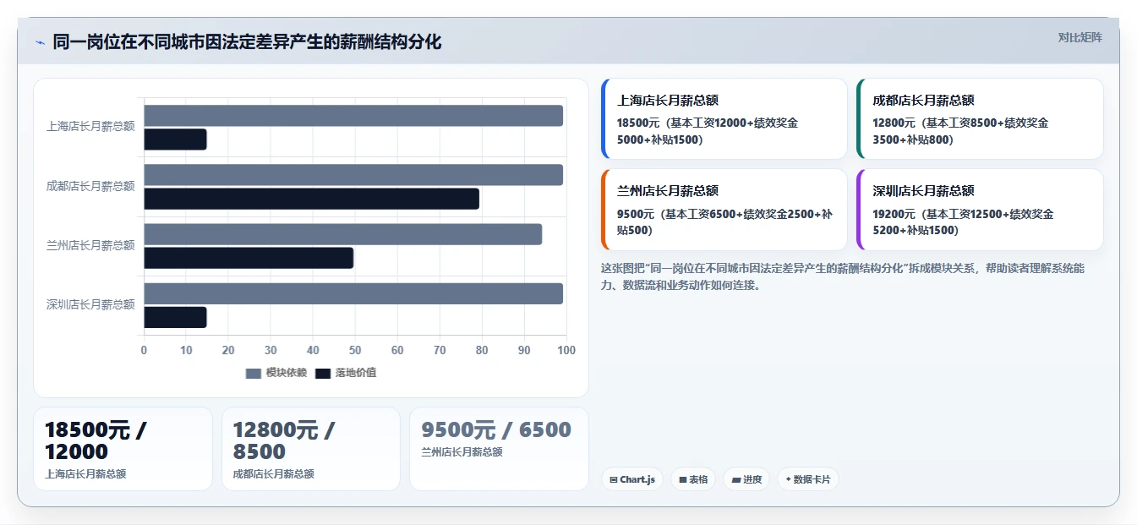Image resolution: width=1137 pixels, height=525 pixels.
Task: Click the text 18500元（基本工资12000+绩效奖金
Action: click(x=708, y=123)
